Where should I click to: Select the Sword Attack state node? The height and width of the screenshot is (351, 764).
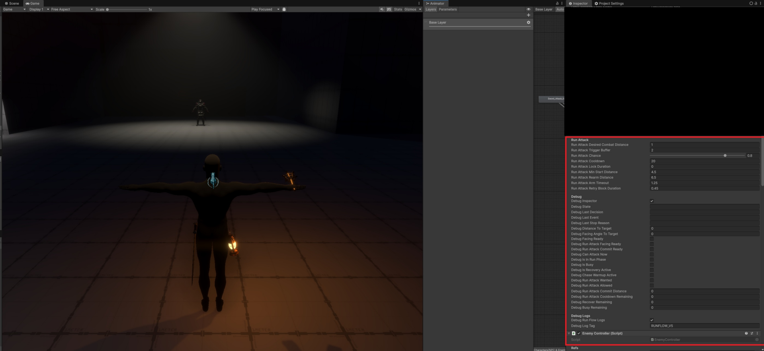(x=551, y=99)
